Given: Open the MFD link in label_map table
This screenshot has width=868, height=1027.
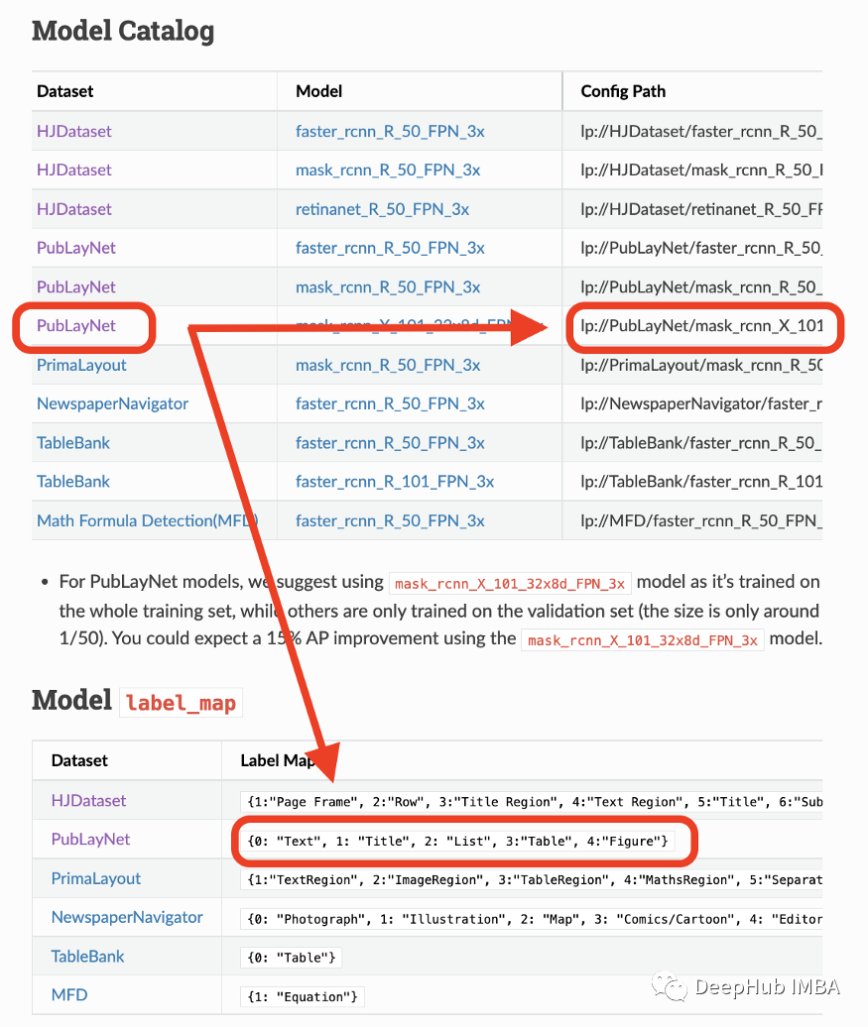Looking at the screenshot, I should (68, 995).
